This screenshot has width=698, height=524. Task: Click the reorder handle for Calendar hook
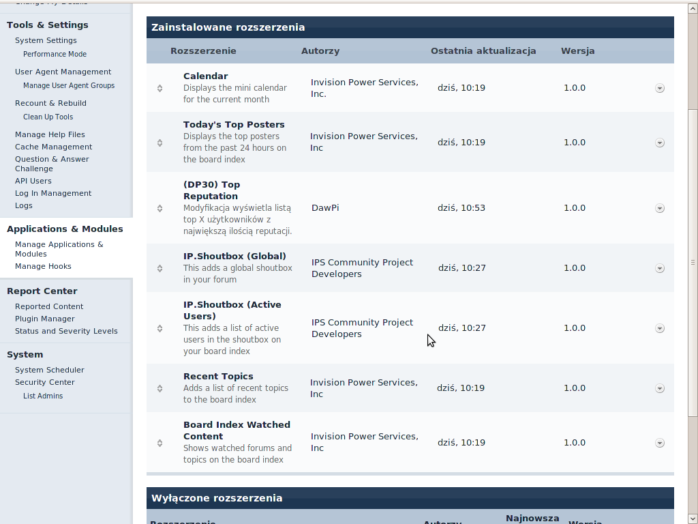pos(160,88)
